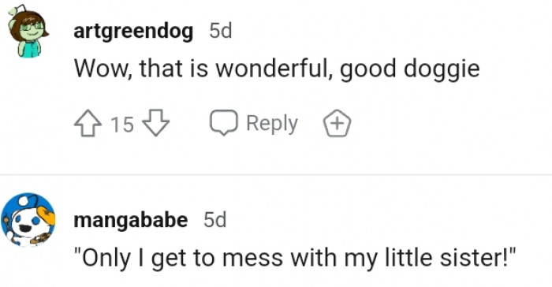The image size is (552, 287).
Task: Click the Reply text label
Action: pyautogui.click(x=272, y=124)
